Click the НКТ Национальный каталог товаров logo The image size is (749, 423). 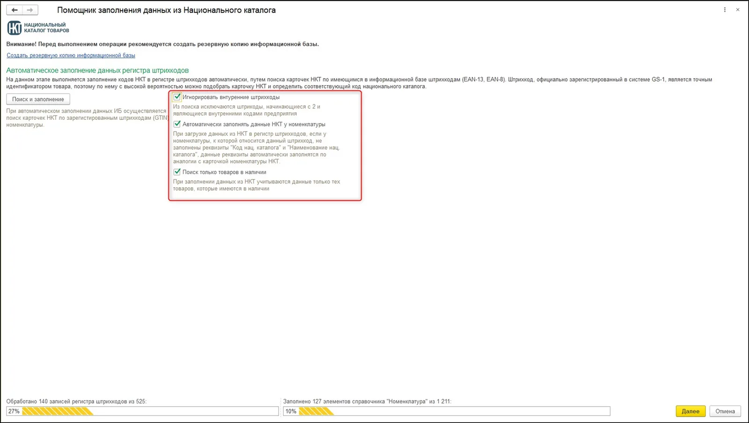[x=38, y=28]
